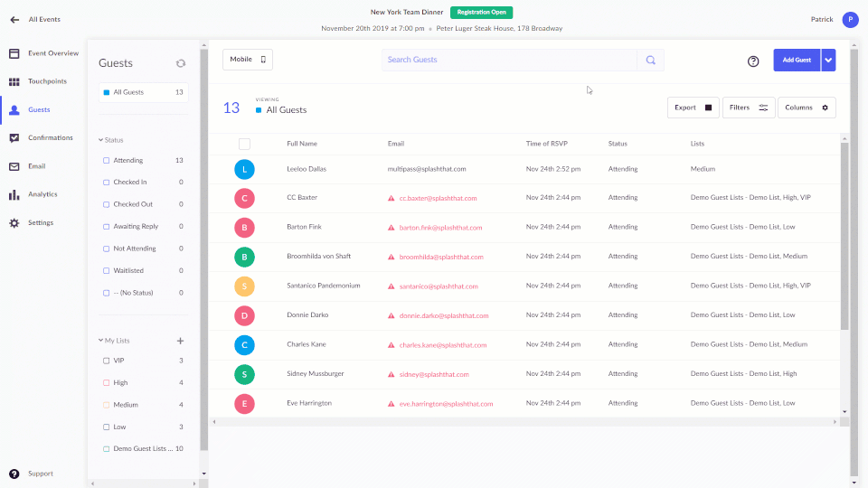Click the Email envelope icon in the sidebar
Screen dimensions: 868x488
click(14, 166)
